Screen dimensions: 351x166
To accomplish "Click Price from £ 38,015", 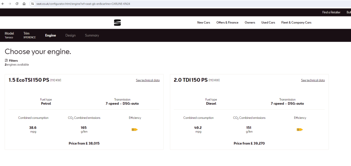I will pos(84,143).
